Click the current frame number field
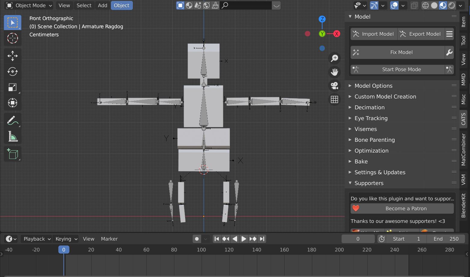Screen dimensions: 470x277 (358, 239)
